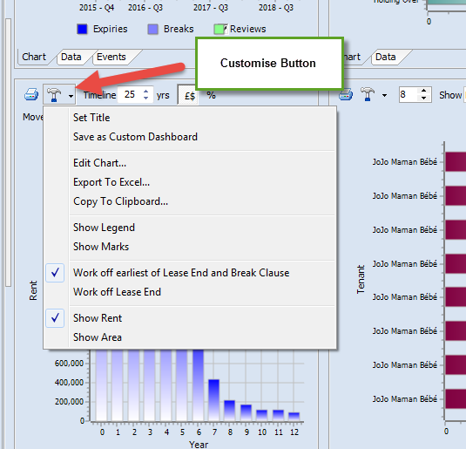Click the print icon in the right chart toolbar

346,95
